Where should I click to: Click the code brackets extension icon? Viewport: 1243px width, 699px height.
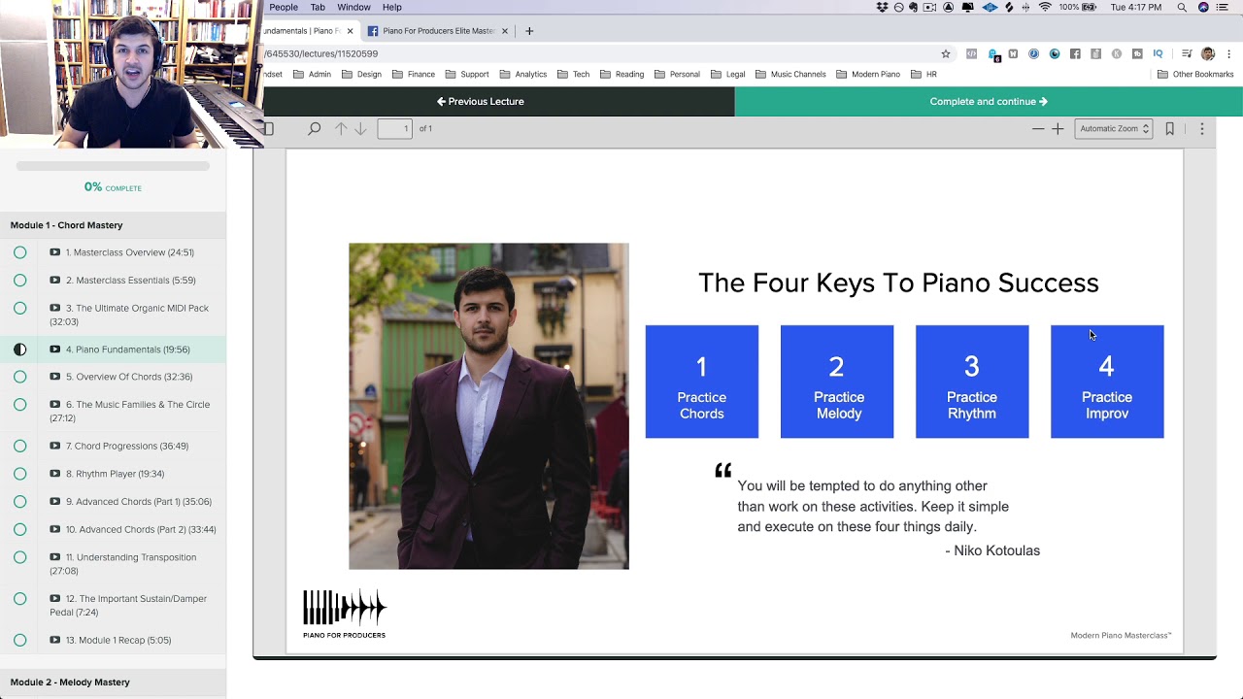pos(971,53)
